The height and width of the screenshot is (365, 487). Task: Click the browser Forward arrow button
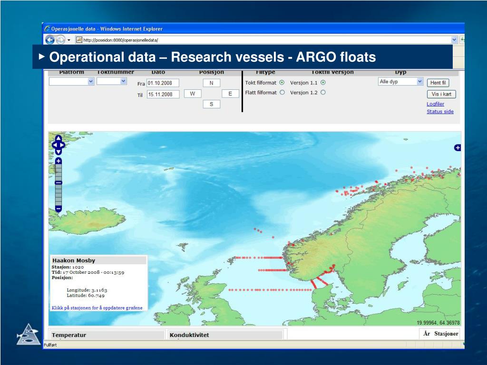pyautogui.click(x=60, y=40)
